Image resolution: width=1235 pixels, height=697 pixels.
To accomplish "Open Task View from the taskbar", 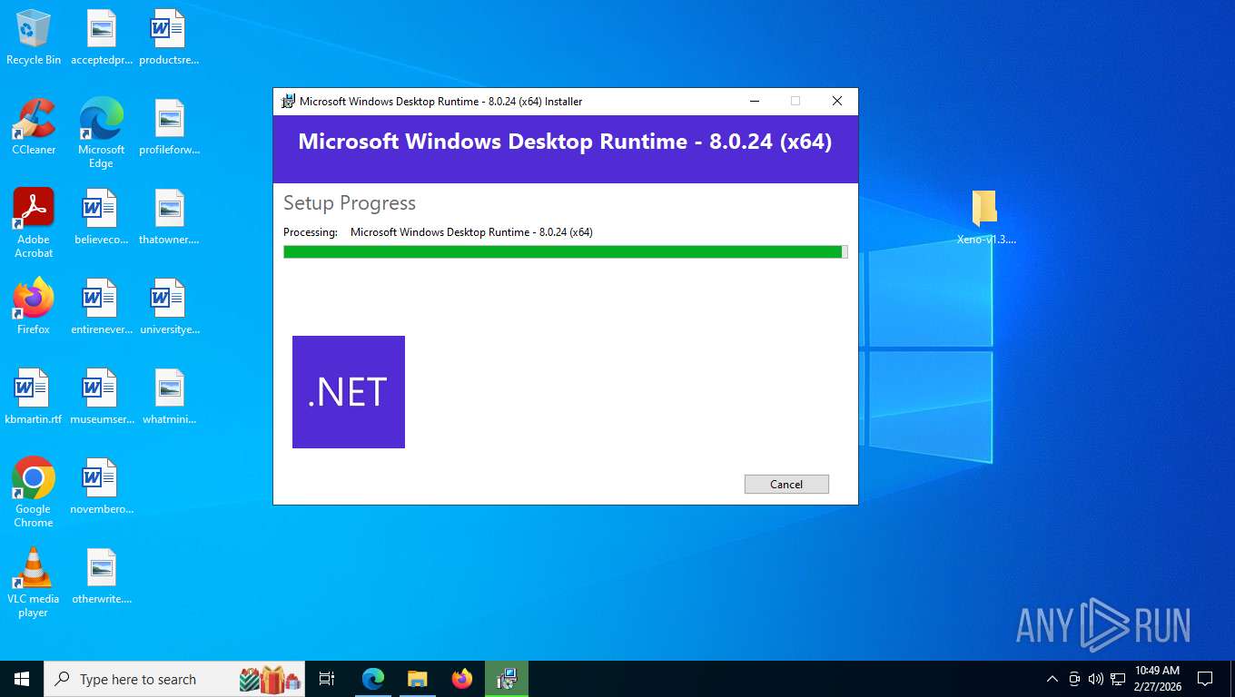I will click(327, 679).
